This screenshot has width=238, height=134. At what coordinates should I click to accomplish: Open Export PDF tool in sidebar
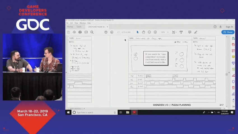tap(233, 38)
